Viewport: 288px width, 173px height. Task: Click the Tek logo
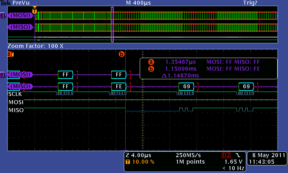click(x=5, y=3)
